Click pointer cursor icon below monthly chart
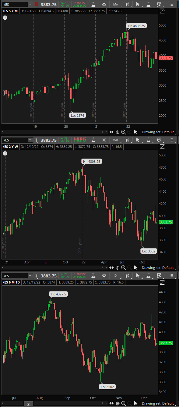The image size is (179, 407). tap(136, 132)
